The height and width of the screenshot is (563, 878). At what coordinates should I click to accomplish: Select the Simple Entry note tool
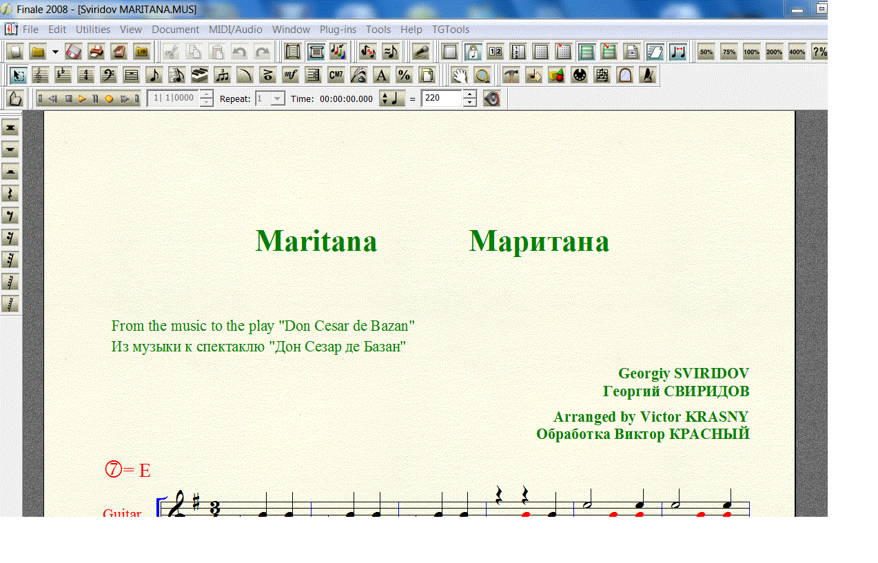point(154,75)
